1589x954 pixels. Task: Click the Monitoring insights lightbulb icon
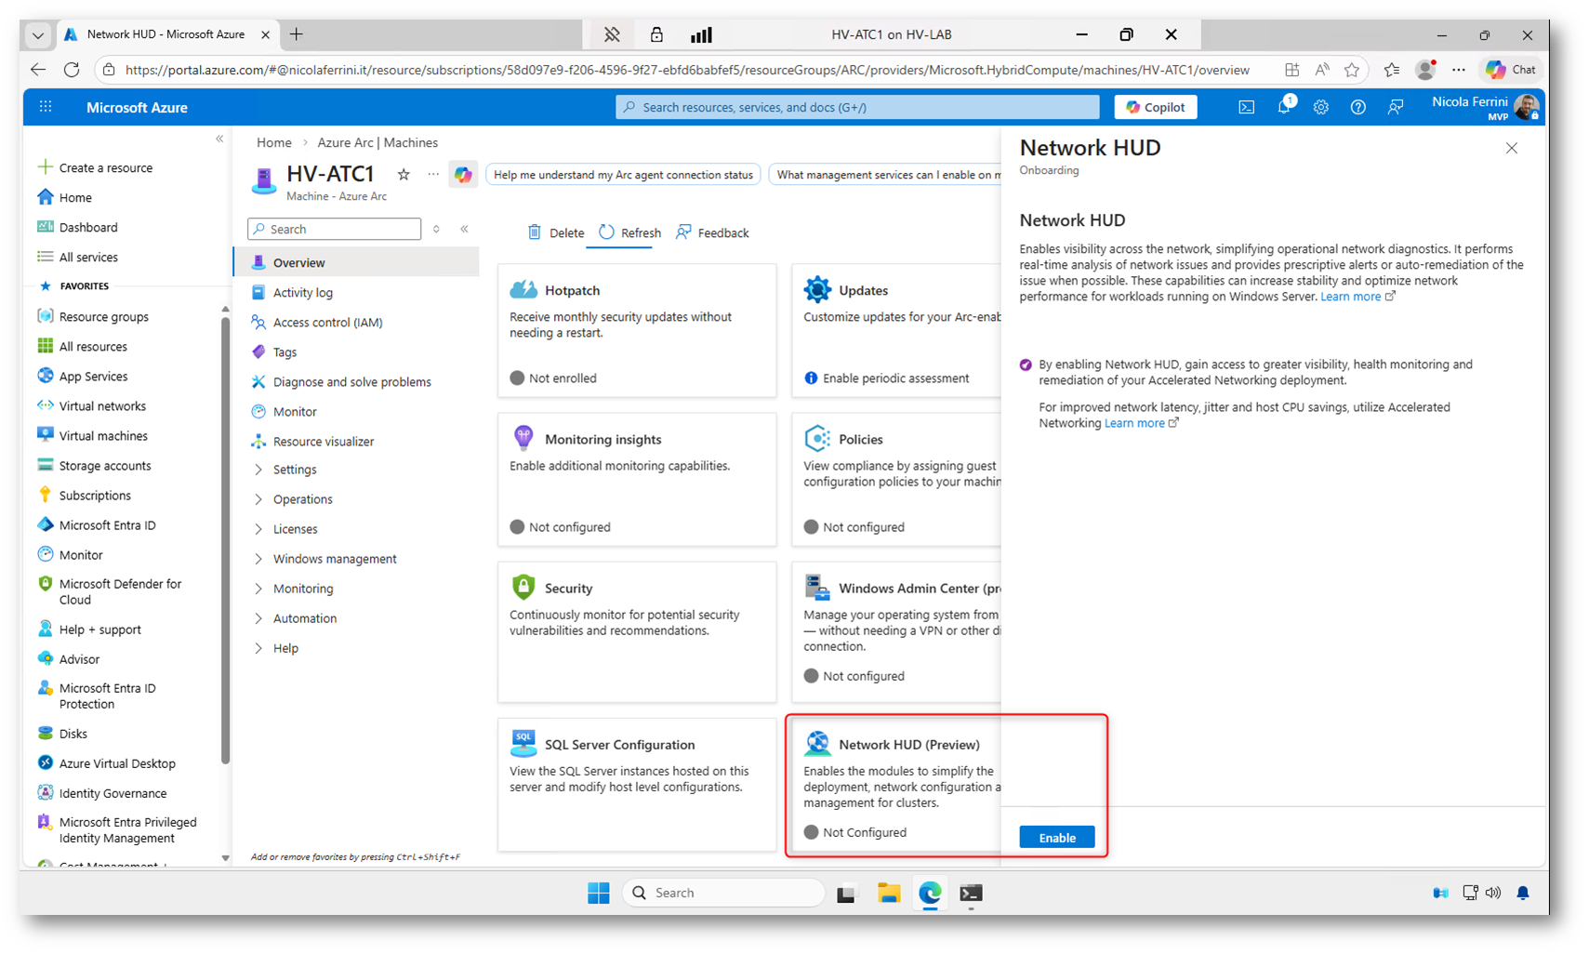523,438
